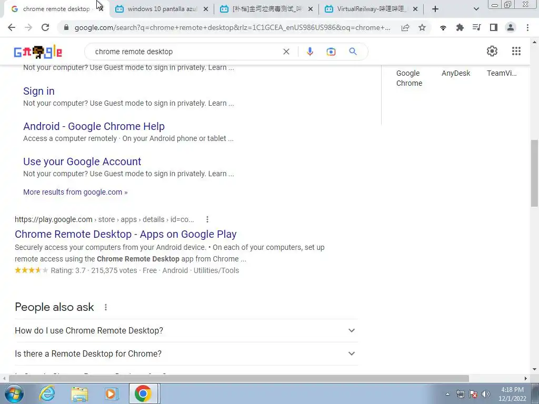Image resolution: width=539 pixels, height=404 pixels.
Task: Click the Google doodle logo
Action: pyautogui.click(x=38, y=52)
